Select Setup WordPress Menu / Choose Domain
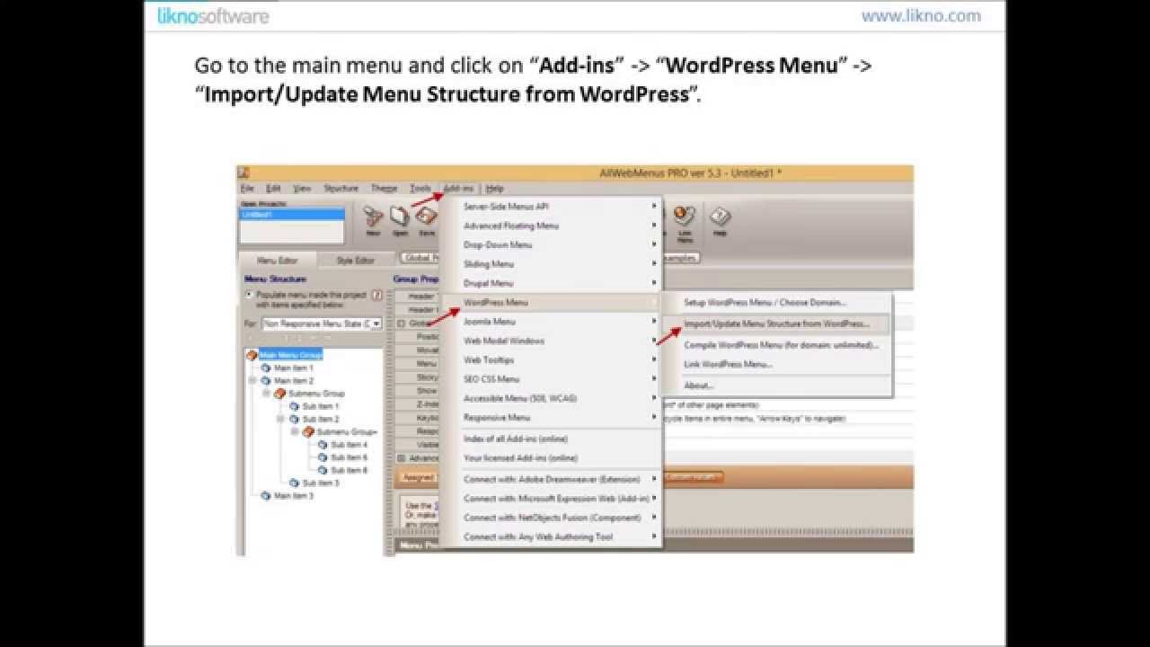 [x=777, y=302]
